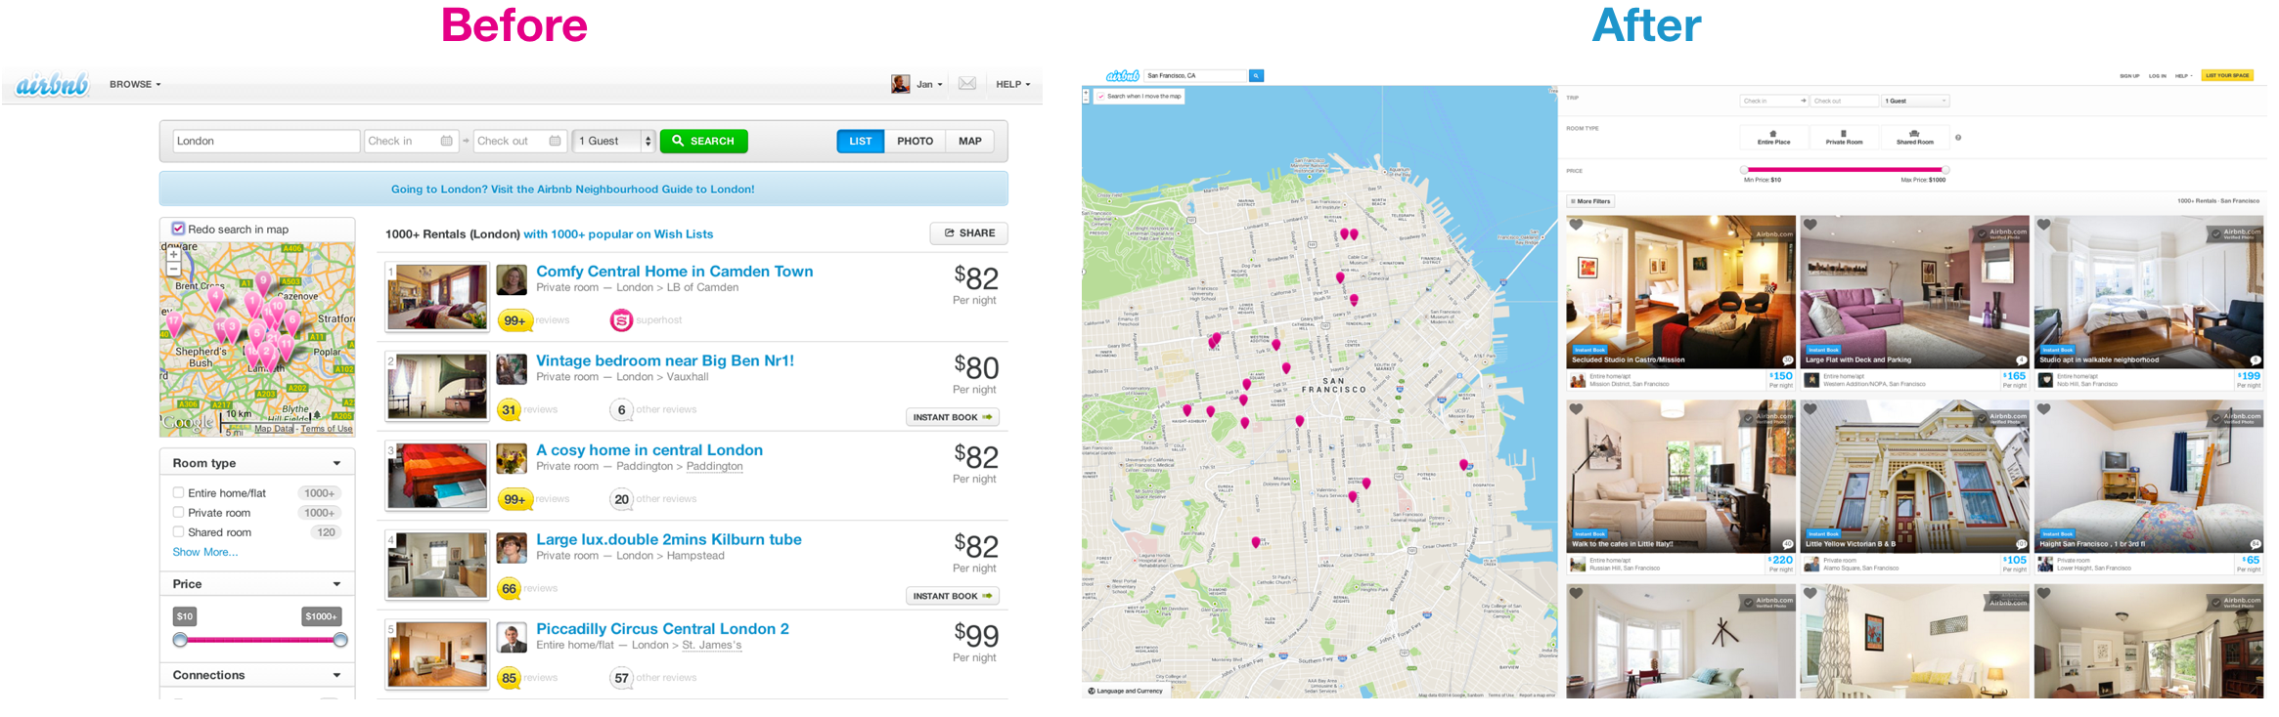This screenshot has height=717, width=2279.
Task: Click the San Francisco, CA search field
Action: (1197, 75)
